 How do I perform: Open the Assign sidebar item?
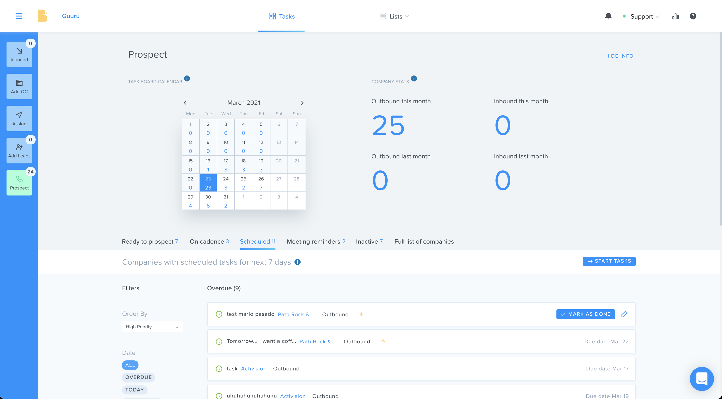click(19, 119)
